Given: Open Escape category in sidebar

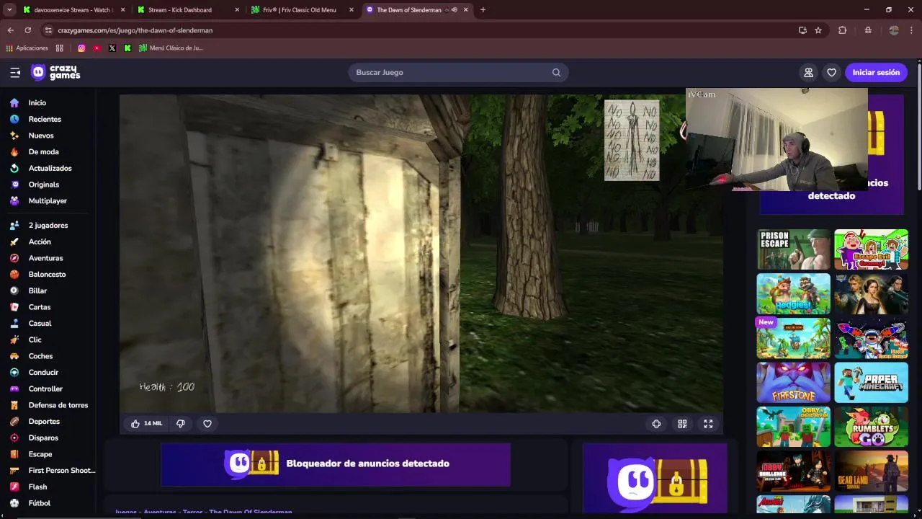Looking at the screenshot, I should click(40, 454).
